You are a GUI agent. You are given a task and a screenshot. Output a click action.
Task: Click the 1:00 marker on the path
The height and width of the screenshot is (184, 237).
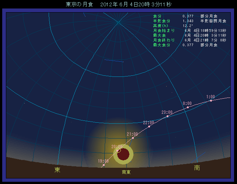click(210, 100)
